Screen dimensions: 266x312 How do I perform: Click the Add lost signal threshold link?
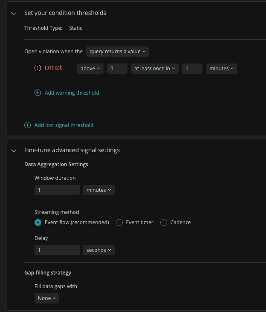(x=64, y=125)
